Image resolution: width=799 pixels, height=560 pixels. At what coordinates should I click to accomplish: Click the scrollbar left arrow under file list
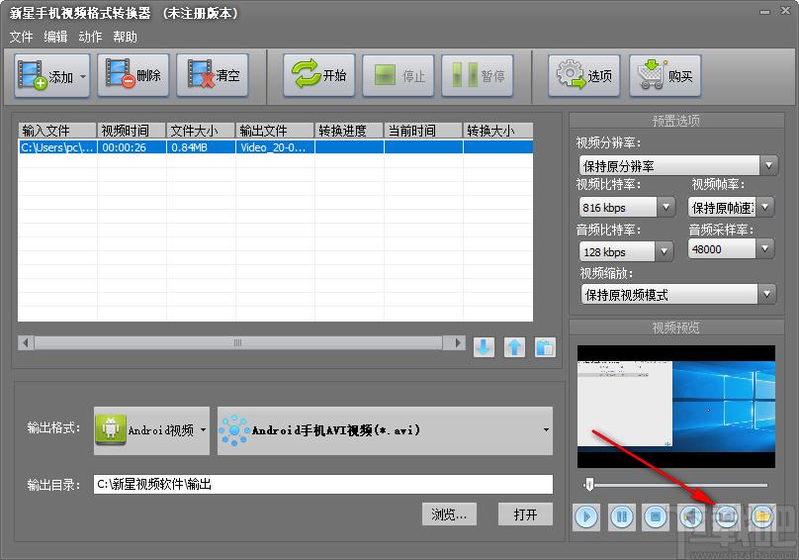click(x=26, y=342)
